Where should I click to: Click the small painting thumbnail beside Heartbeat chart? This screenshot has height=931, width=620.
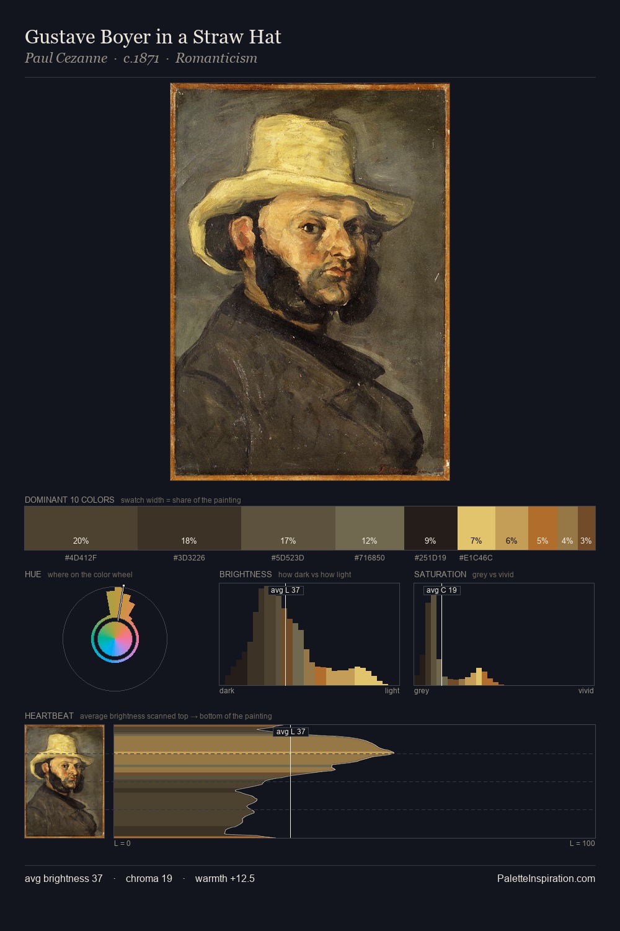[64, 781]
